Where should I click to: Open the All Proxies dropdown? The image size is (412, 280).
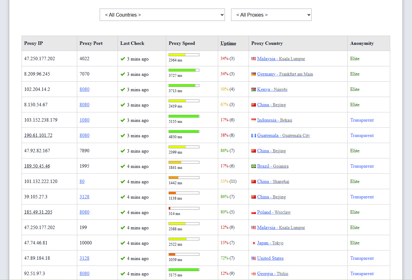click(271, 15)
